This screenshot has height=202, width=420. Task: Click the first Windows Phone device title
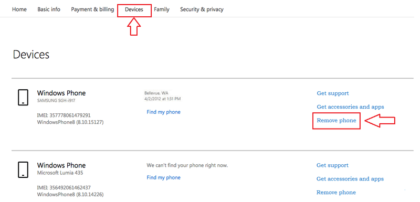pyautogui.click(x=61, y=93)
